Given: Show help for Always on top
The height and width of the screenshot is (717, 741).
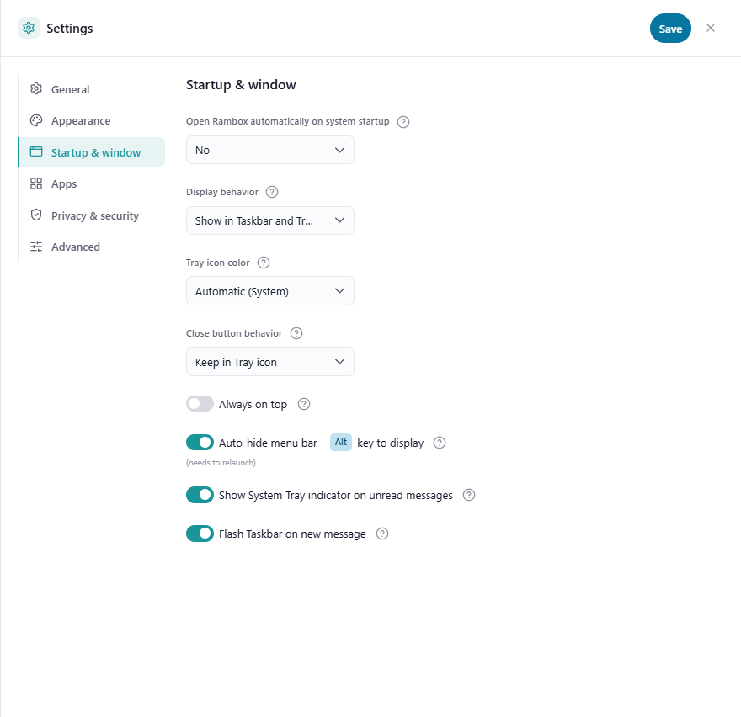Looking at the screenshot, I should pos(304,404).
